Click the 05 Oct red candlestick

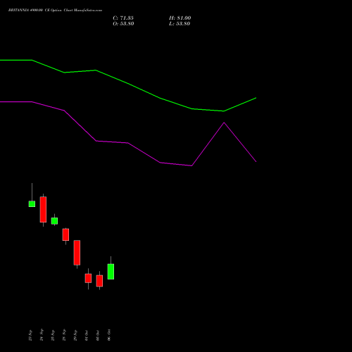pyautogui.click(x=99, y=281)
